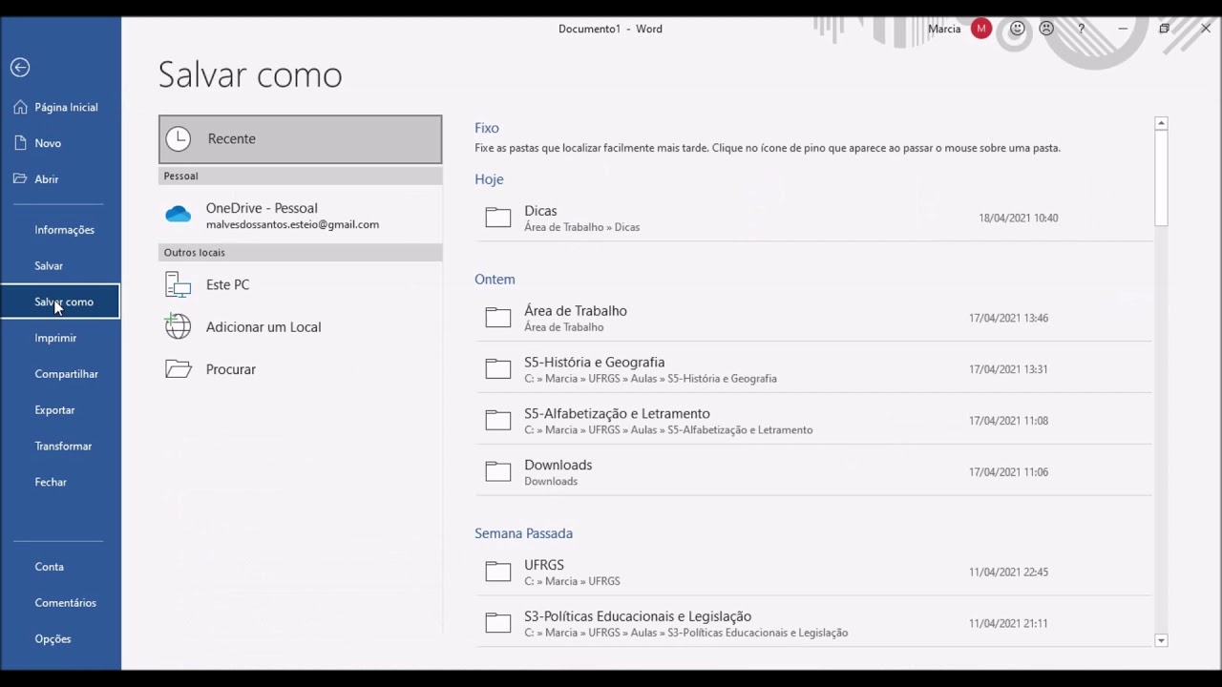This screenshot has width=1222, height=687.
Task: Select Salvar como in the sidebar
Action: [61, 302]
